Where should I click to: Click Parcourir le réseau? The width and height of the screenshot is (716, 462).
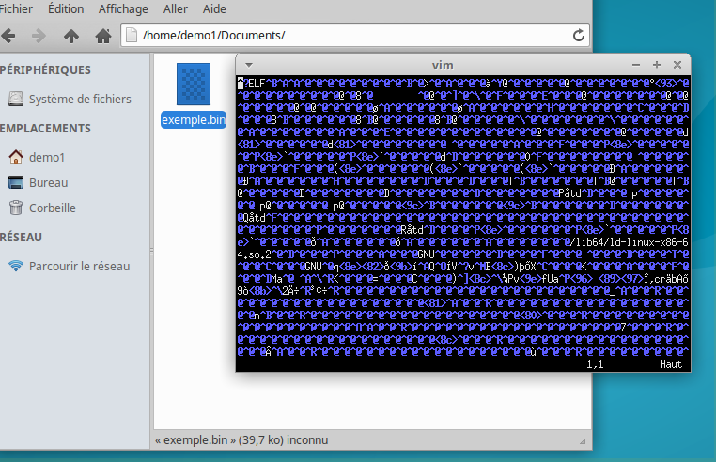(79, 266)
